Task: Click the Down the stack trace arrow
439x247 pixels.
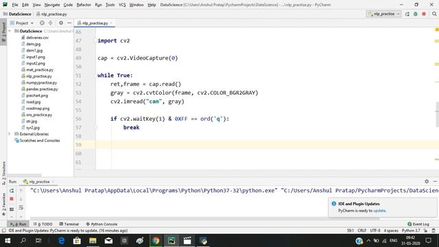Action: click(x=21, y=199)
